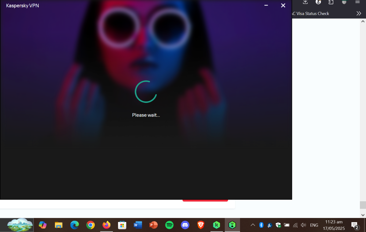366x232 pixels.
Task: Click the blue satellite-dish tray icon
Action: (270, 225)
